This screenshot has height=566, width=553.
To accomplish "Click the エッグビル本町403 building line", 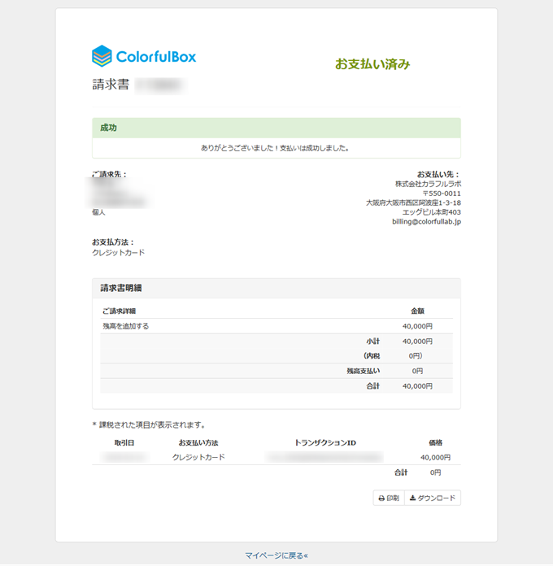I will point(431,212).
